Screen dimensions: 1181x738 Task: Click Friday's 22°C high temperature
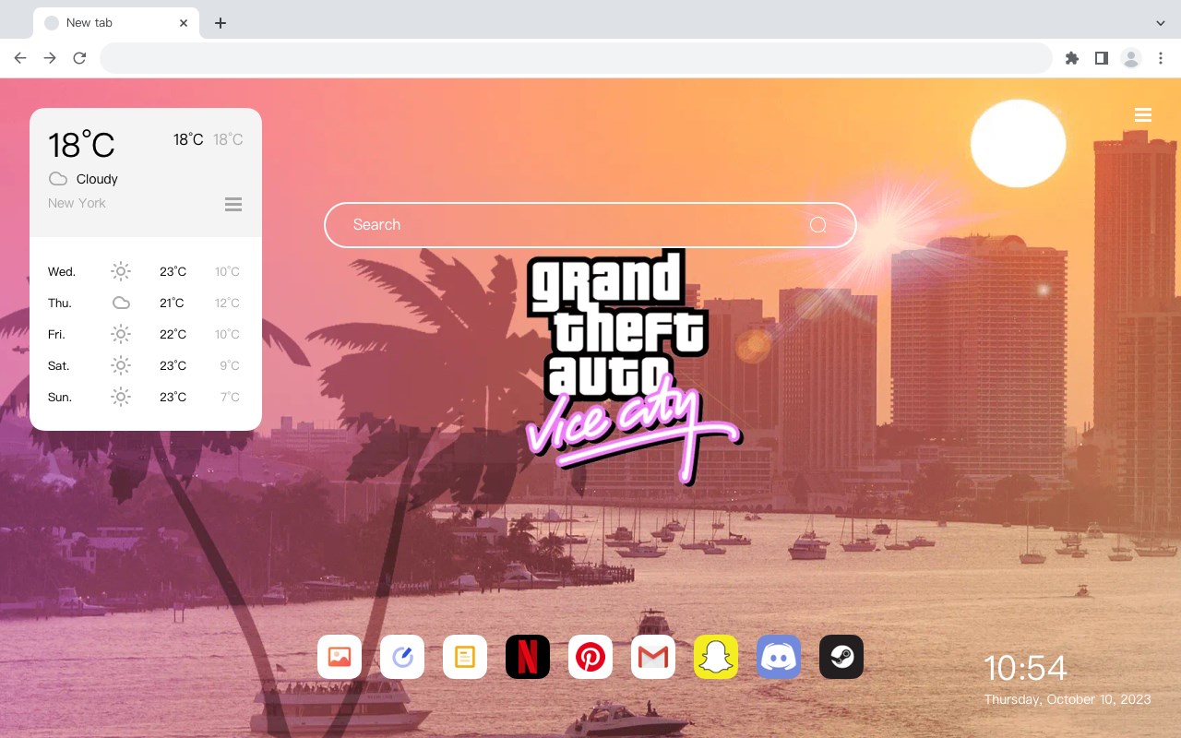[x=173, y=334]
